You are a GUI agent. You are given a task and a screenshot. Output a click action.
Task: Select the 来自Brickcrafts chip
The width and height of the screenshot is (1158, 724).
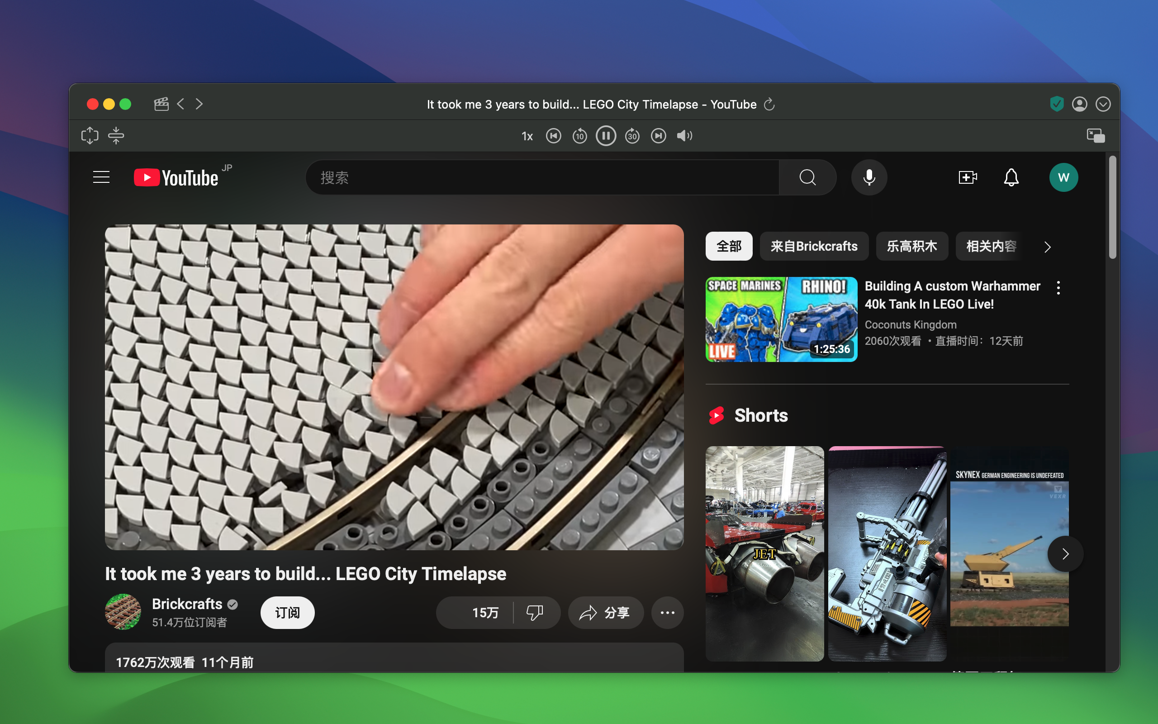pyautogui.click(x=814, y=246)
